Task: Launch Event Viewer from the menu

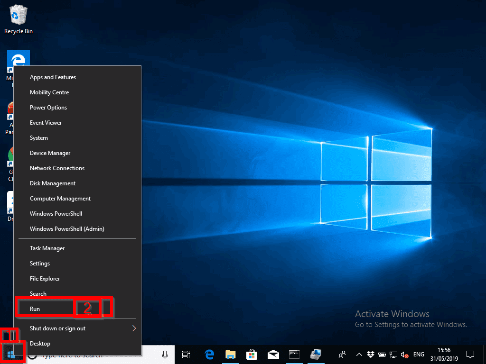Action: [x=77, y=123]
